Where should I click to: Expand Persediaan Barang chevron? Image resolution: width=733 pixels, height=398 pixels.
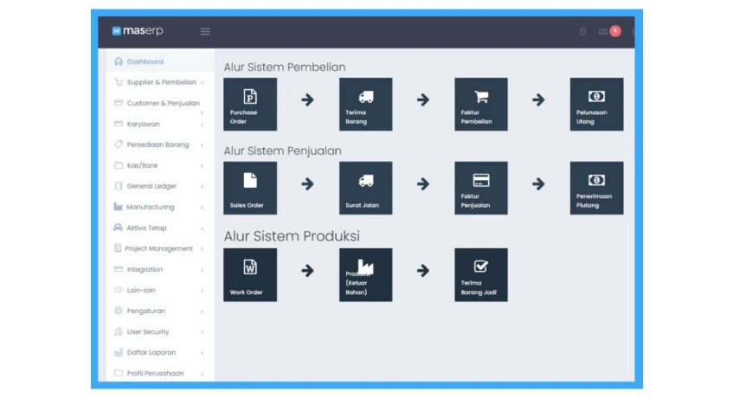[203, 145]
